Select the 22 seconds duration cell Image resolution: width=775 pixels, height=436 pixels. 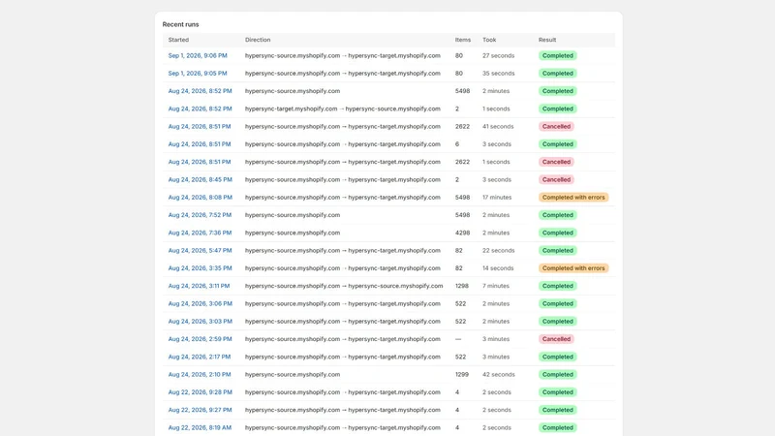[x=498, y=251]
